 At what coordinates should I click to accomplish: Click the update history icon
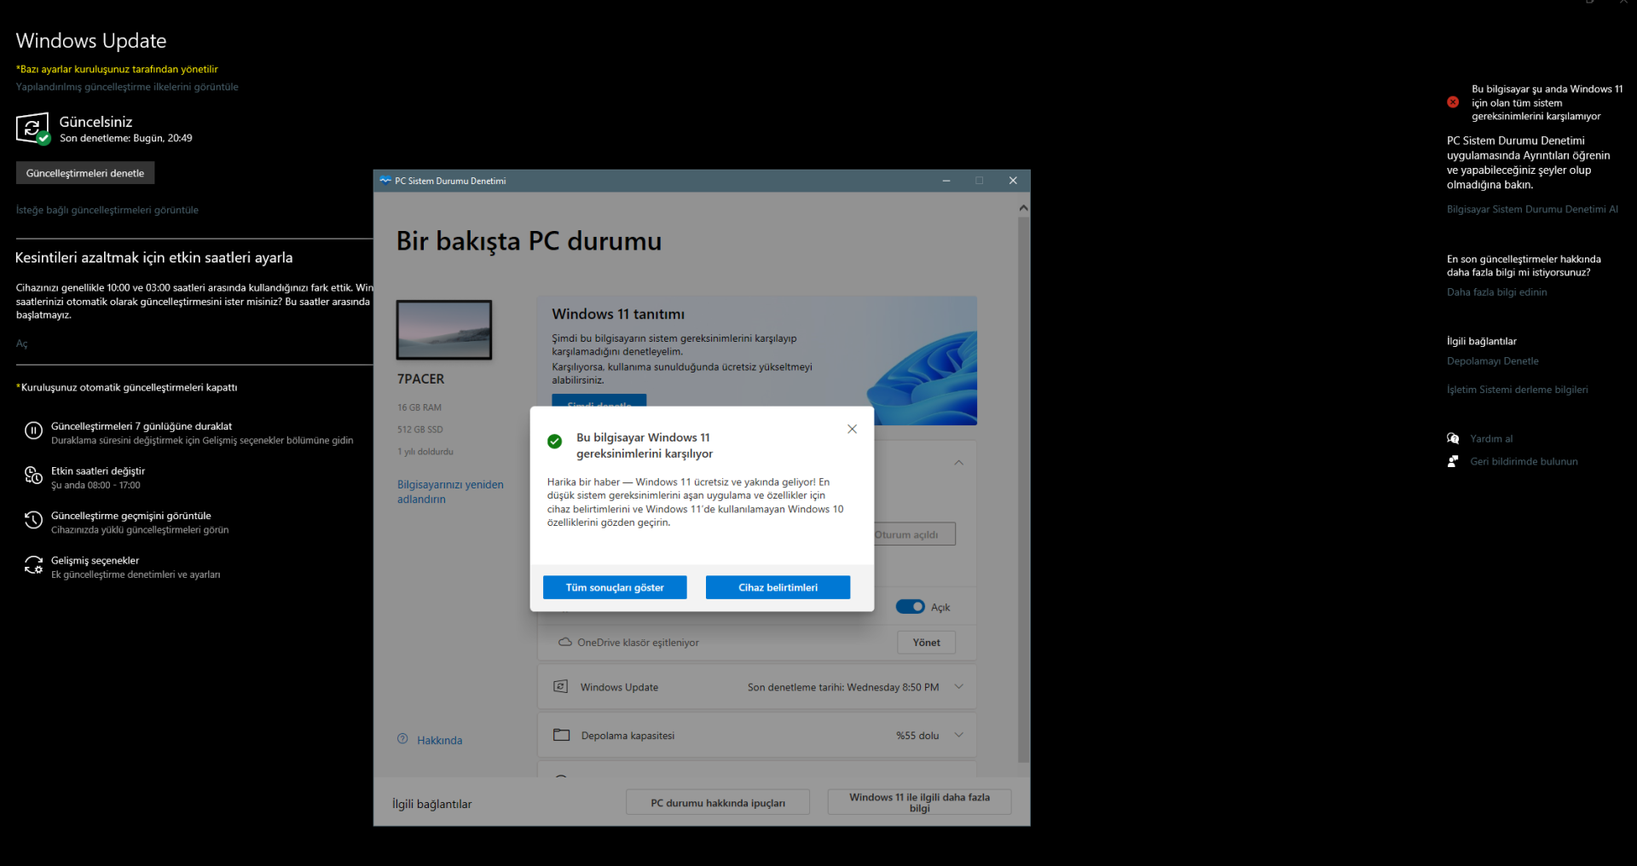coord(33,520)
